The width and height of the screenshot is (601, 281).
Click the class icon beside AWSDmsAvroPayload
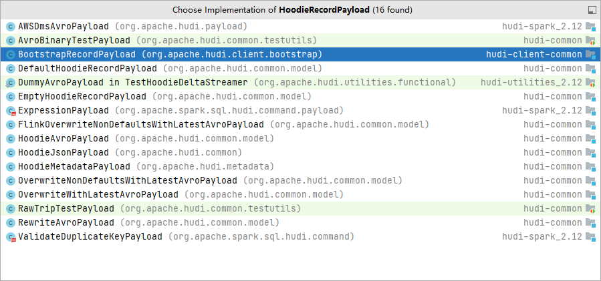click(10, 27)
